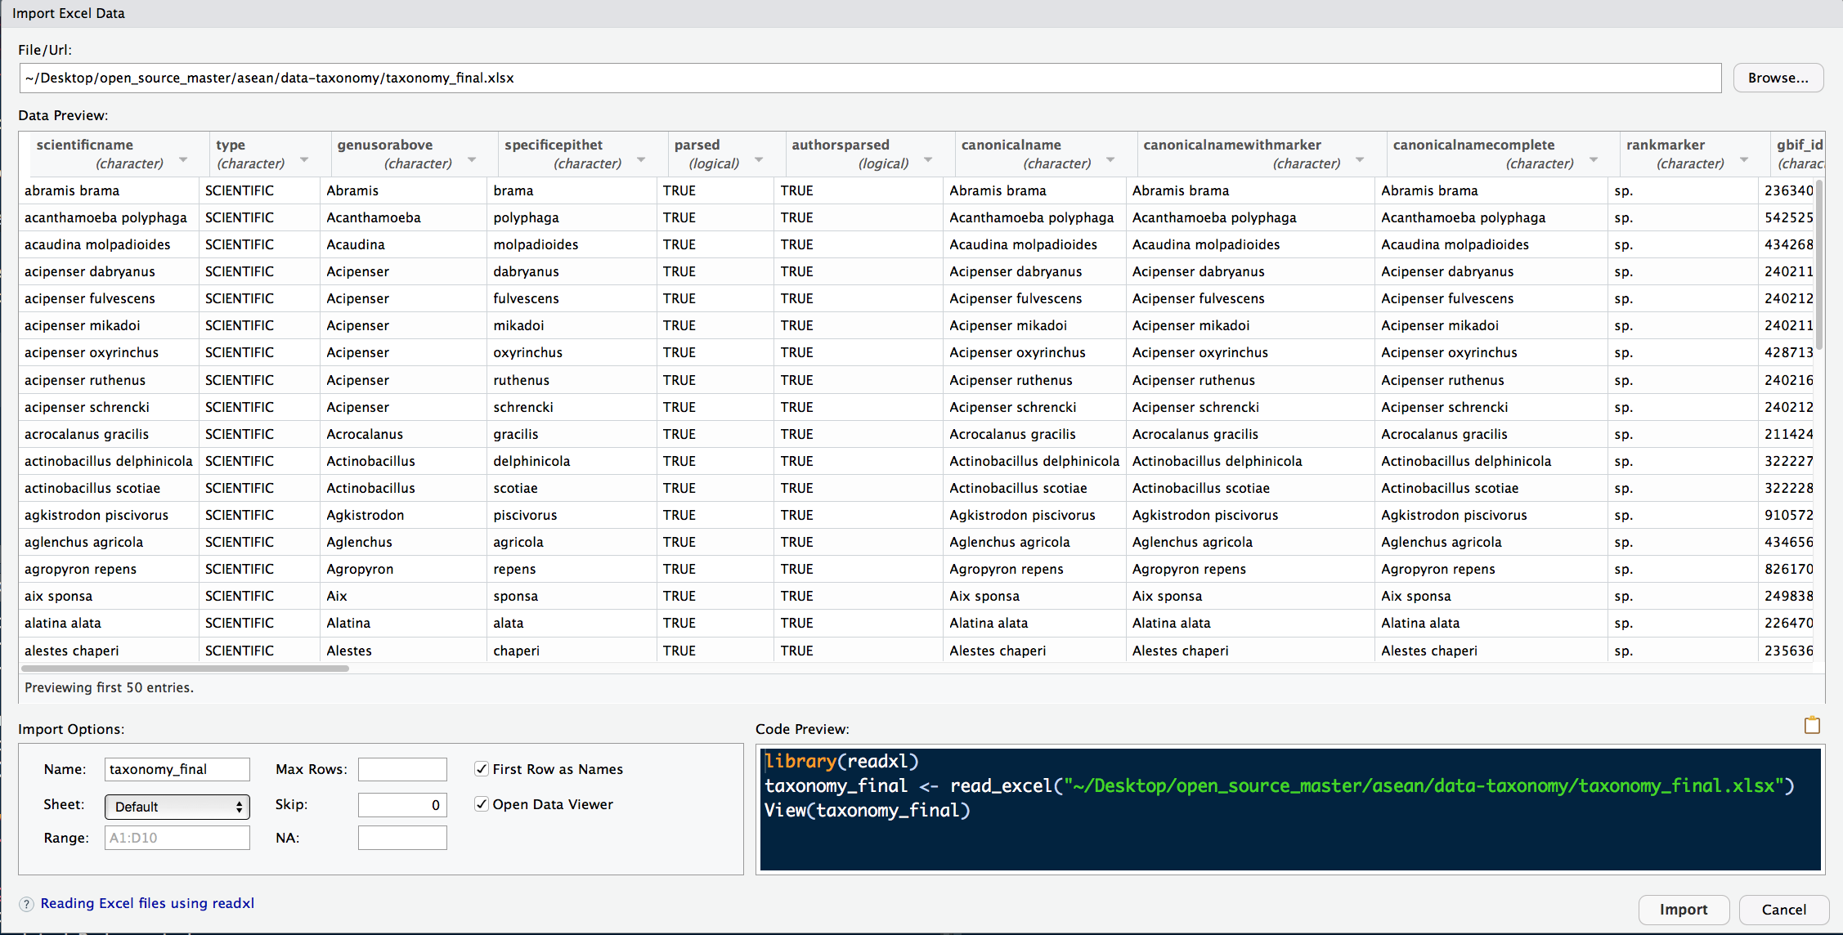
Task: Open the Sheet Default dropdown
Action: tap(177, 807)
